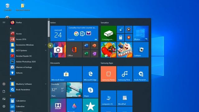Click the app list scrollbar thumb

(x=49, y=29)
